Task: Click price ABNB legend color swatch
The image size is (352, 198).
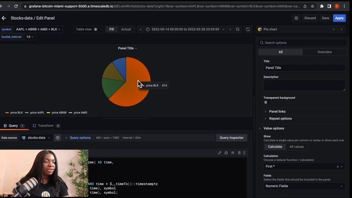Action: coord(48,113)
